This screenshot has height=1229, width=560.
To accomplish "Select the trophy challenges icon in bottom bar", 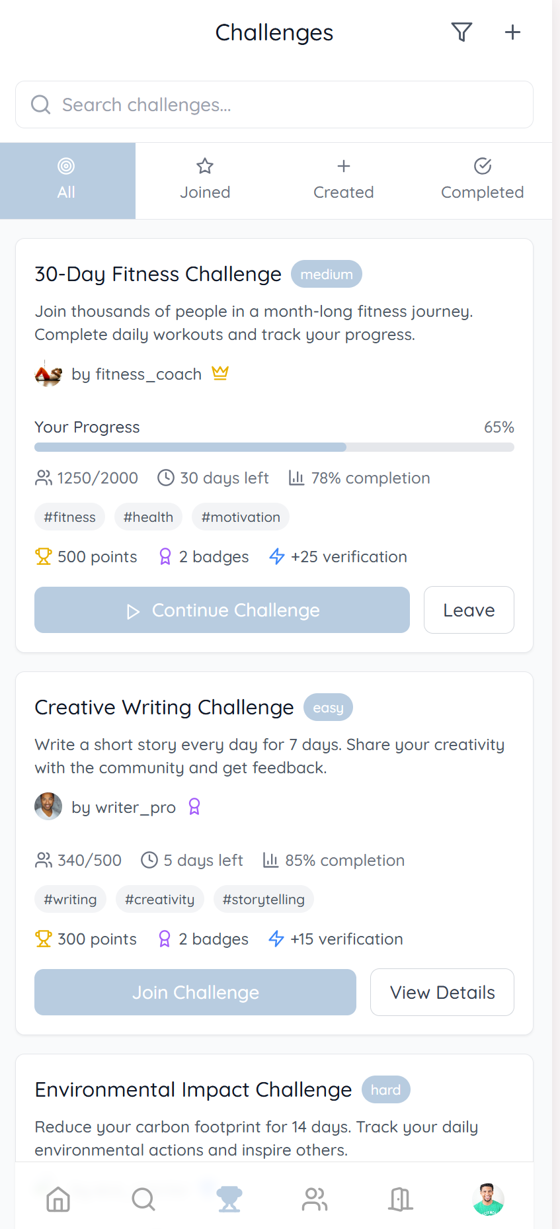I will pos(229,1199).
